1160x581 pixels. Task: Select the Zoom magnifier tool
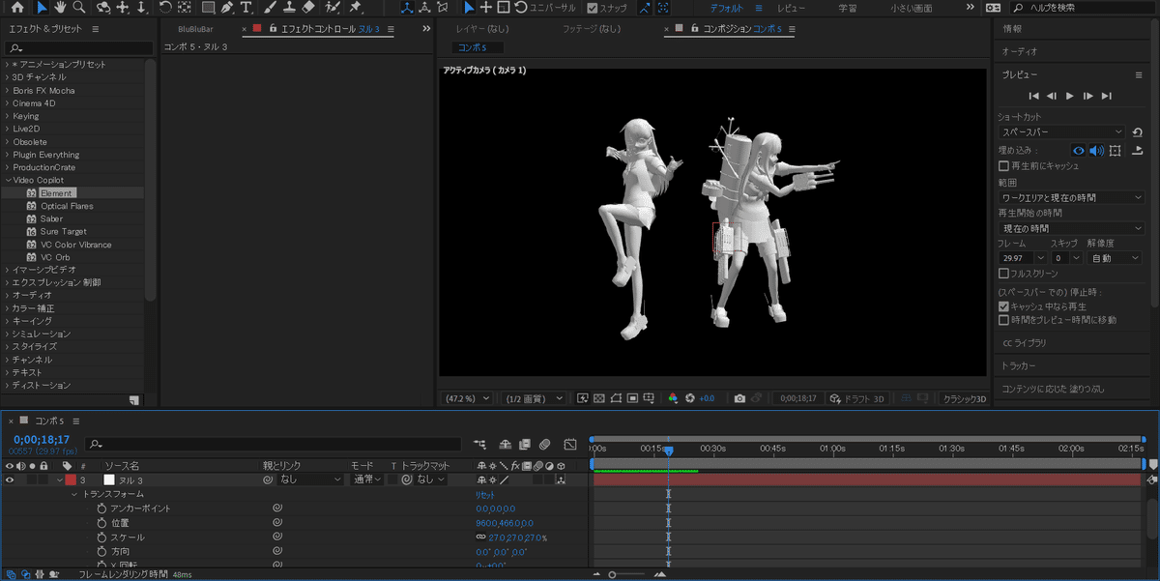(x=78, y=8)
